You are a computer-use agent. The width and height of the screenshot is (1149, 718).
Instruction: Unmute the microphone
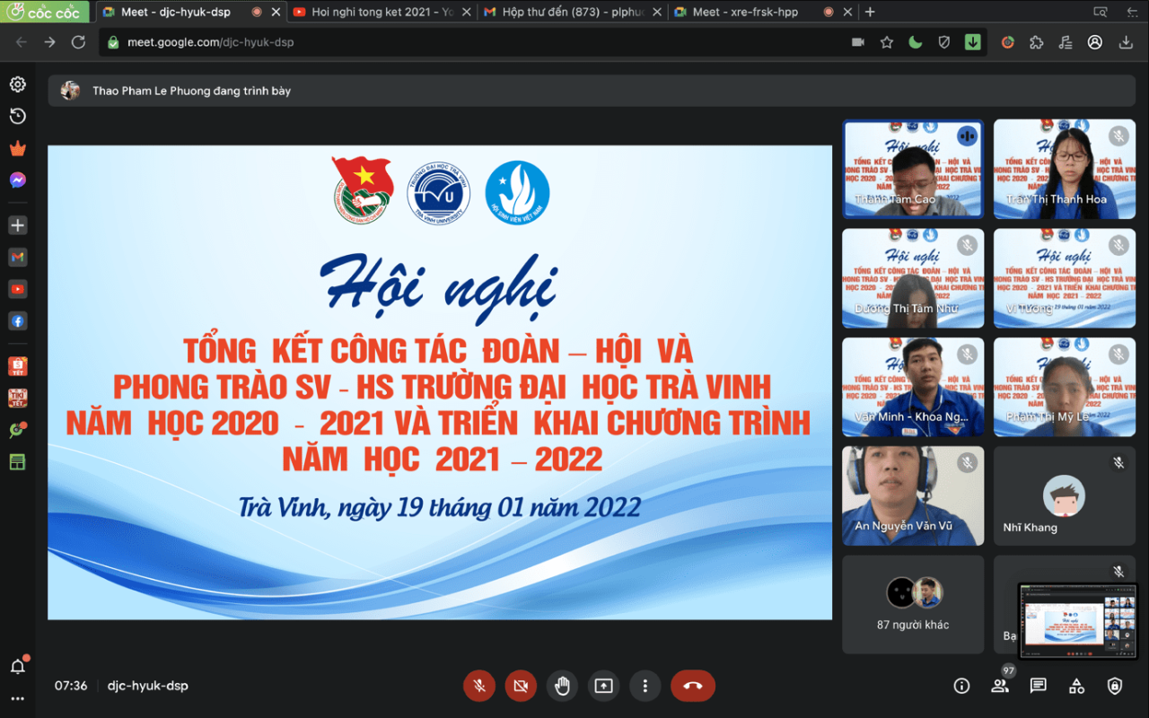click(x=479, y=686)
